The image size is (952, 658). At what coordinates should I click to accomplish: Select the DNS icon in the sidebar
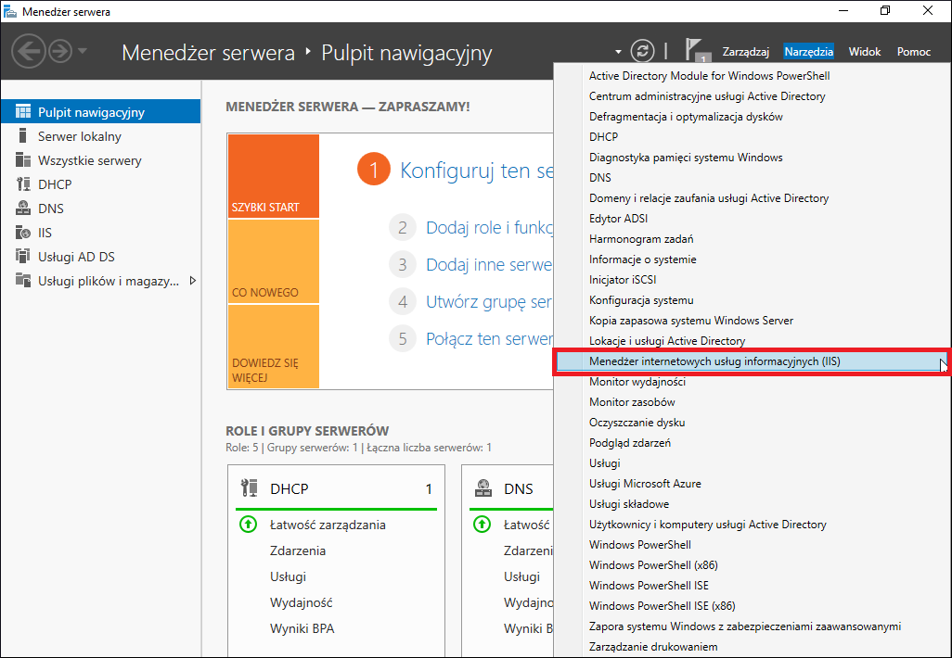pos(23,209)
